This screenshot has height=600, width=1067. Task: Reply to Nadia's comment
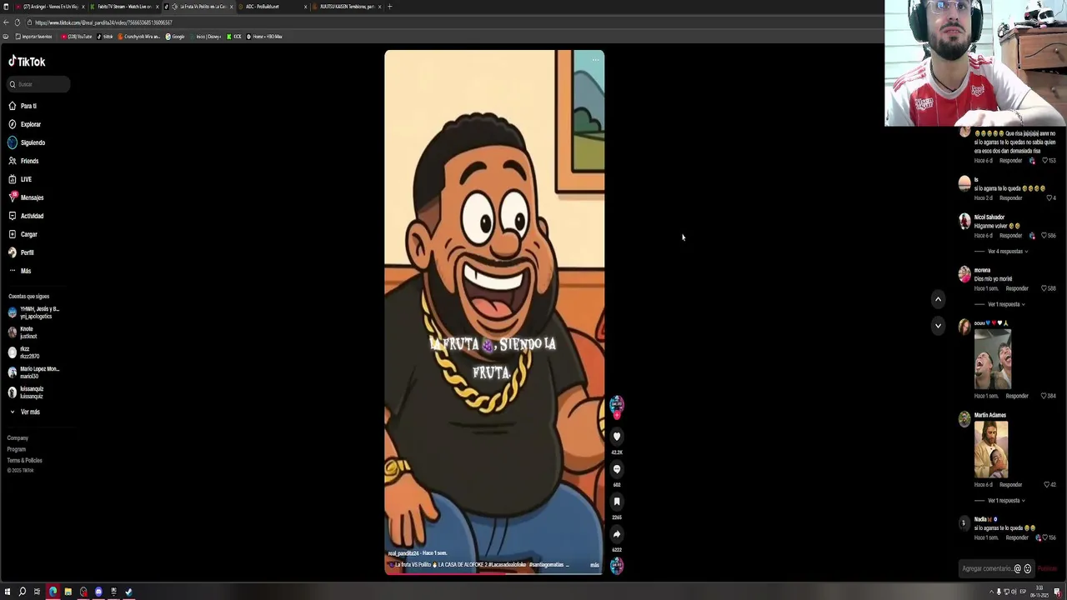pyautogui.click(x=1017, y=537)
